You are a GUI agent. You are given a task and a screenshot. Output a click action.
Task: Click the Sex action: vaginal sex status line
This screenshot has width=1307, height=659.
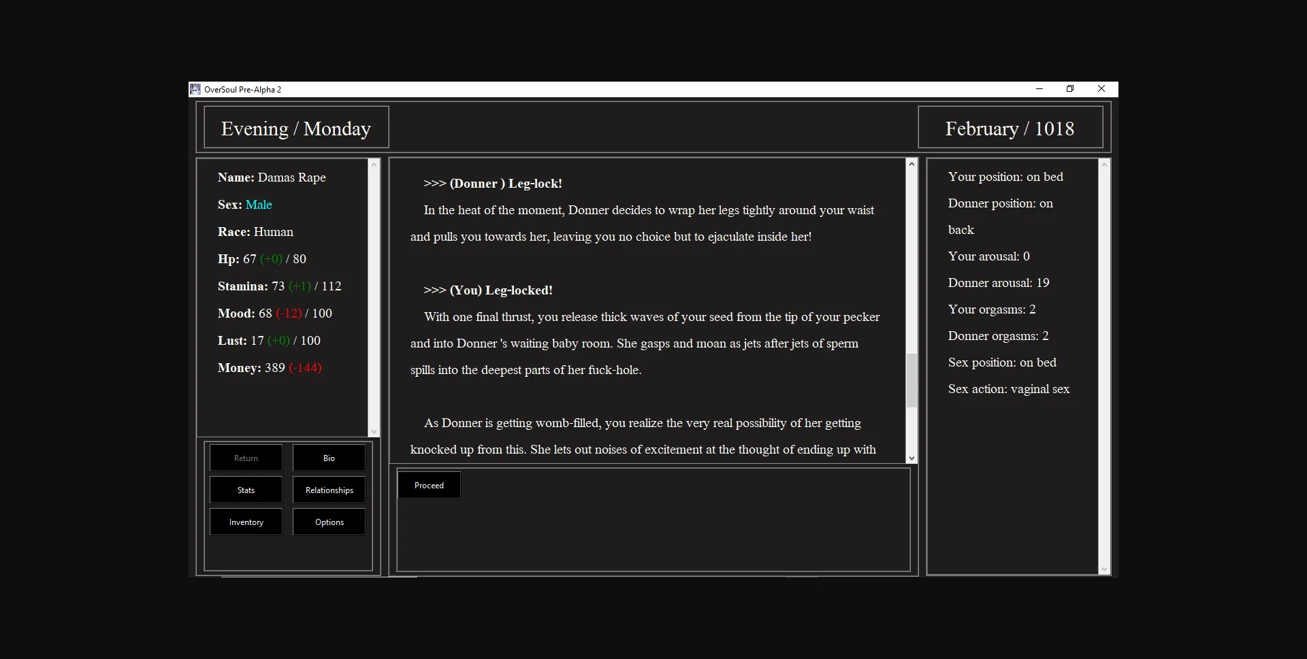[x=1009, y=389]
